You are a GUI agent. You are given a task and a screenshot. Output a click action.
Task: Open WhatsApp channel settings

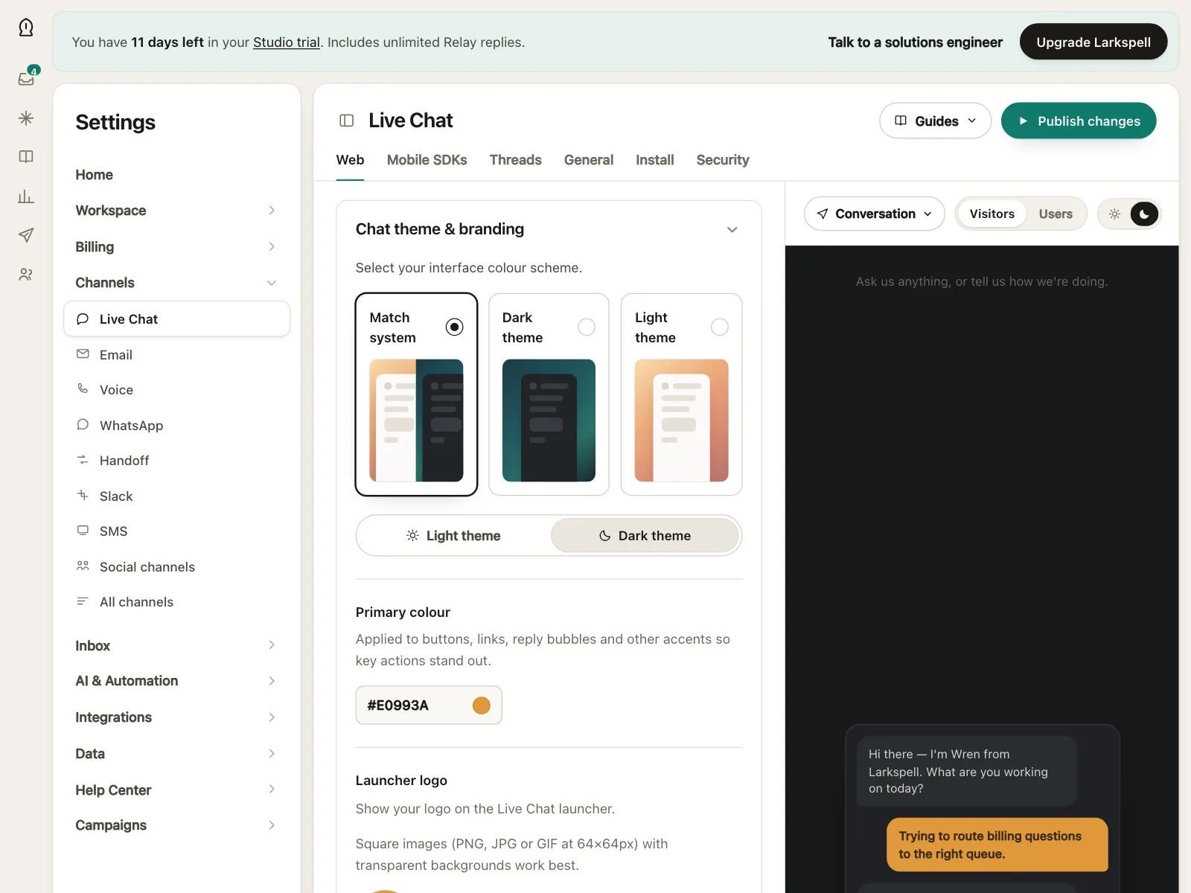point(176,426)
